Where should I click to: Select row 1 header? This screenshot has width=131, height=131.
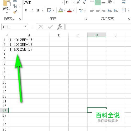[x=4, y=40]
